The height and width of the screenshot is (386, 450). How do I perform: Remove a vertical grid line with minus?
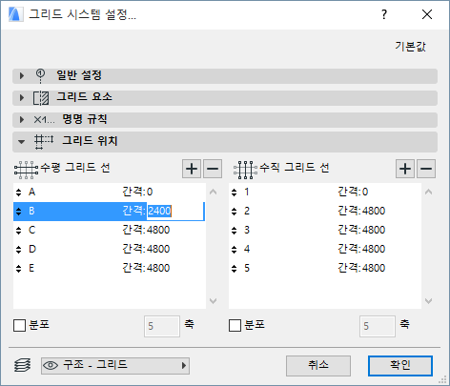426,169
